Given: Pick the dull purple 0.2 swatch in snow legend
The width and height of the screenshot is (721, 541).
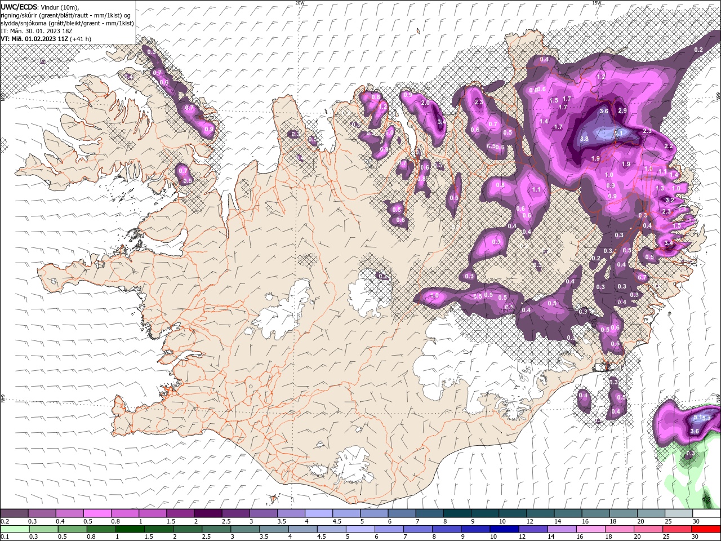Looking at the screenshot, I should (x=15, y=513).
